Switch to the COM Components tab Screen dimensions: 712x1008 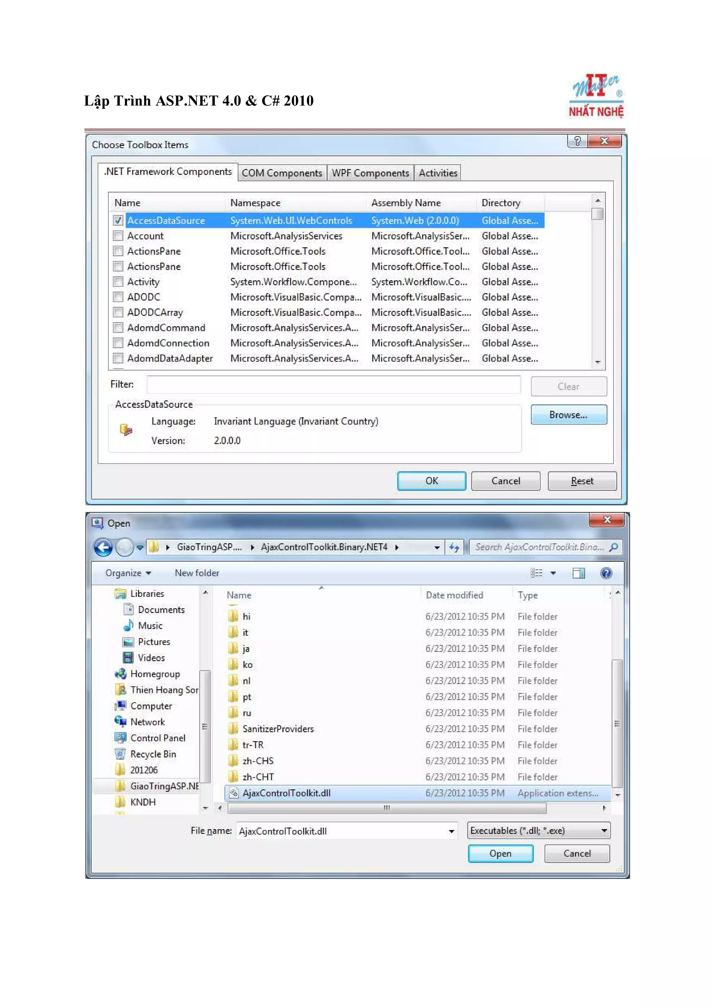282,173
